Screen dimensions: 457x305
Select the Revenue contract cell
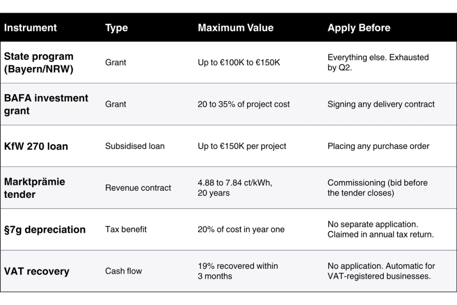(138, 188)
